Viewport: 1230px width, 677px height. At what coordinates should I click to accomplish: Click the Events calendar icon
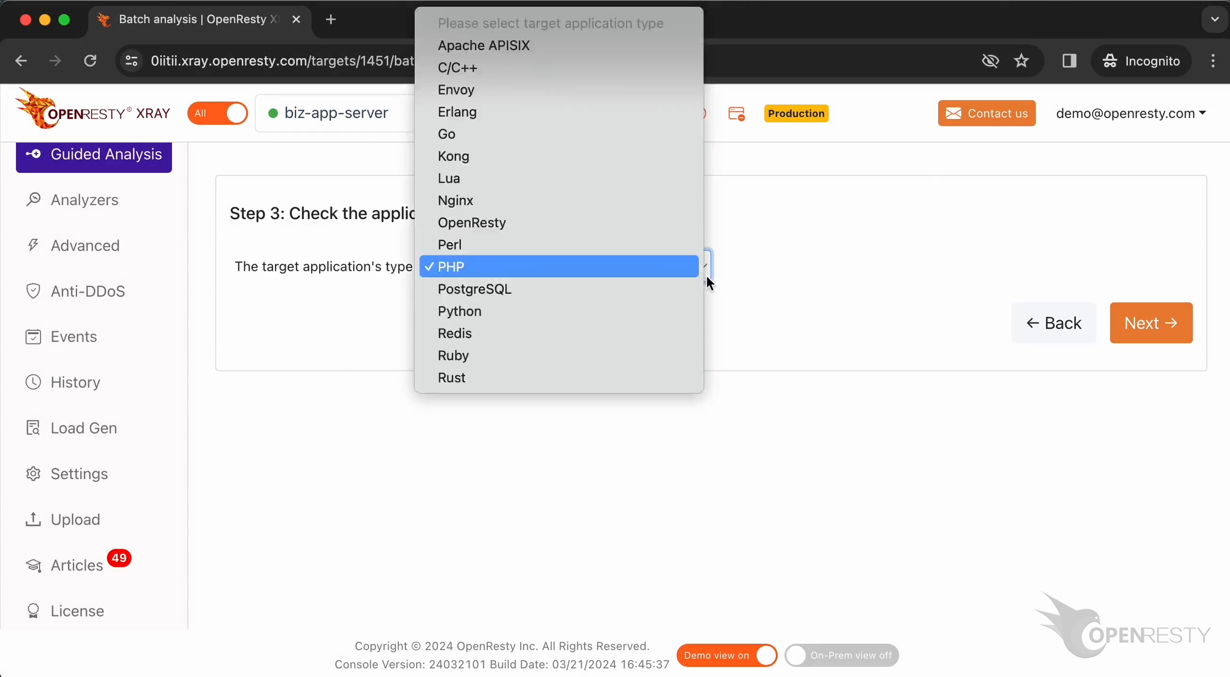(33, 337)
